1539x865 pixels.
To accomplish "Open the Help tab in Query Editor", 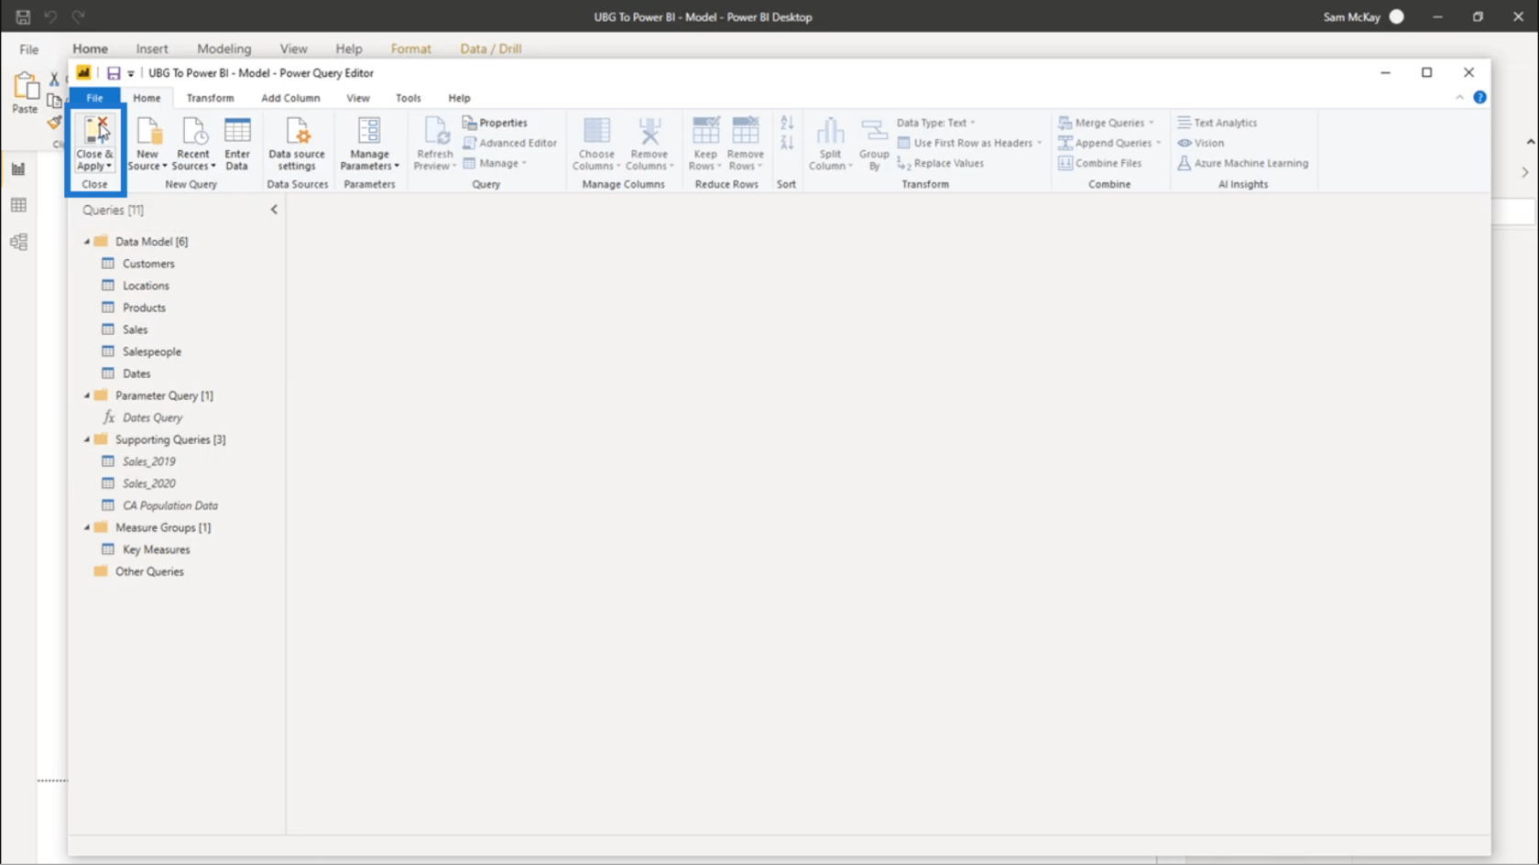I will (459, 98).
